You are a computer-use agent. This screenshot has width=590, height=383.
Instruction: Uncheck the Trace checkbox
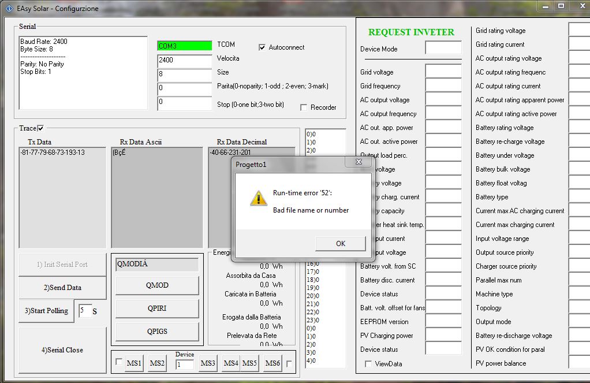[40, 128]
